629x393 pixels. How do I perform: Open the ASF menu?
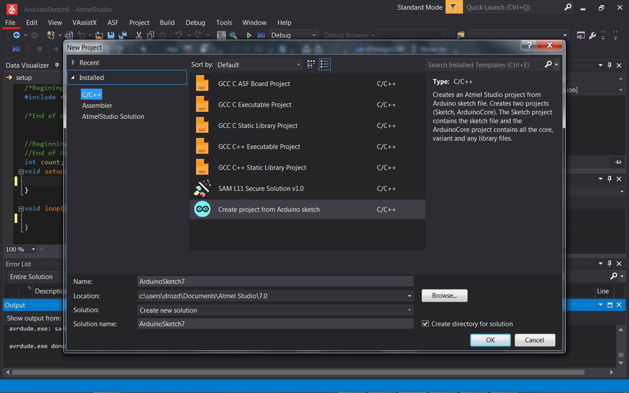pyautogui.click(x=113, y=22)
